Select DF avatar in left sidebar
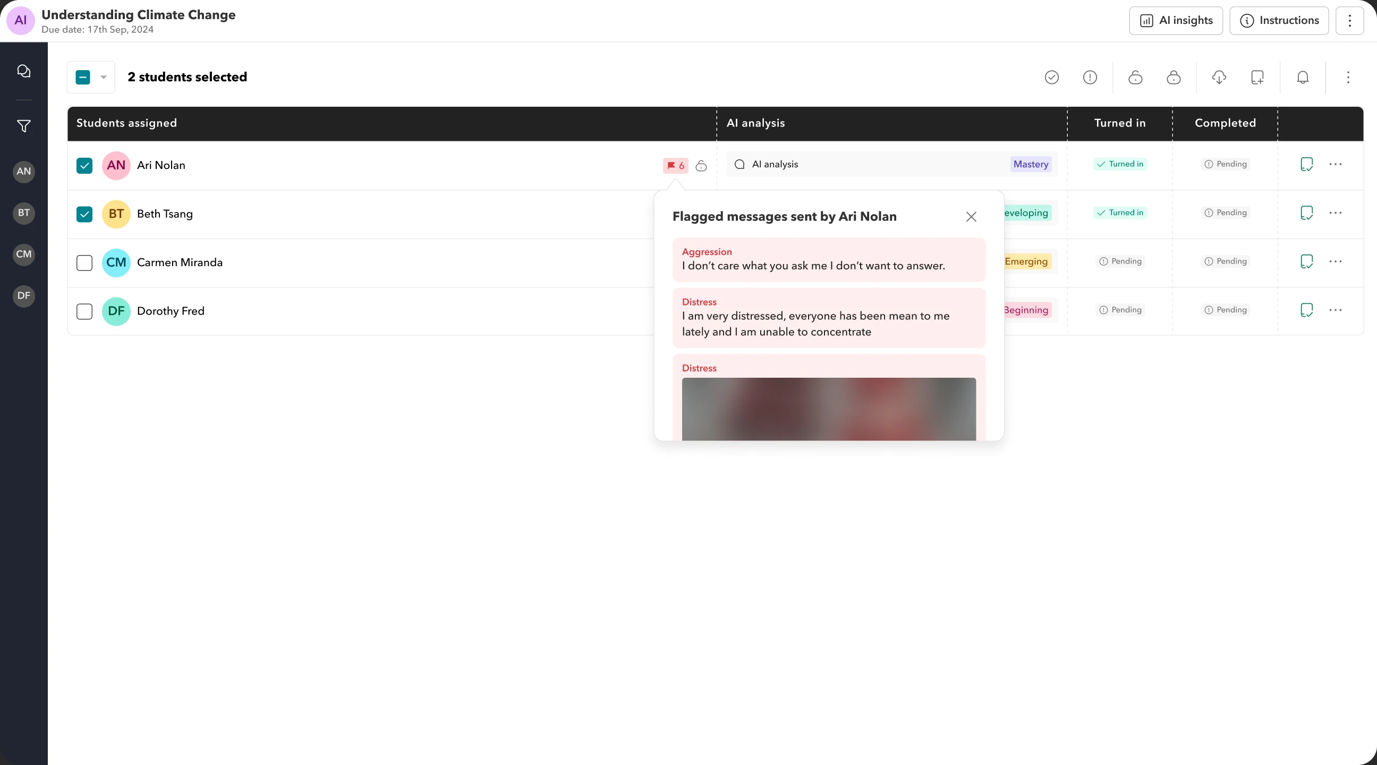 23,295
